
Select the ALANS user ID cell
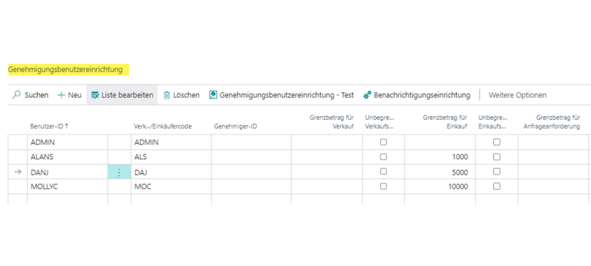tap(67, 157)
